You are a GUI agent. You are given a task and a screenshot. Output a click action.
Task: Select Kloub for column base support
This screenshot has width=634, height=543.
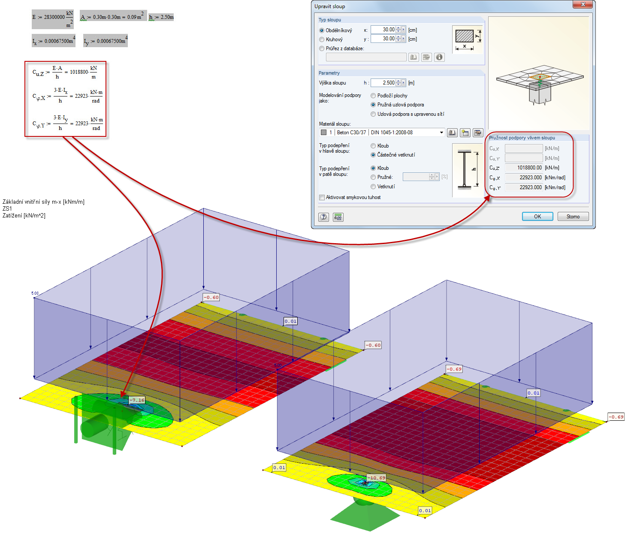click(373, 168)
